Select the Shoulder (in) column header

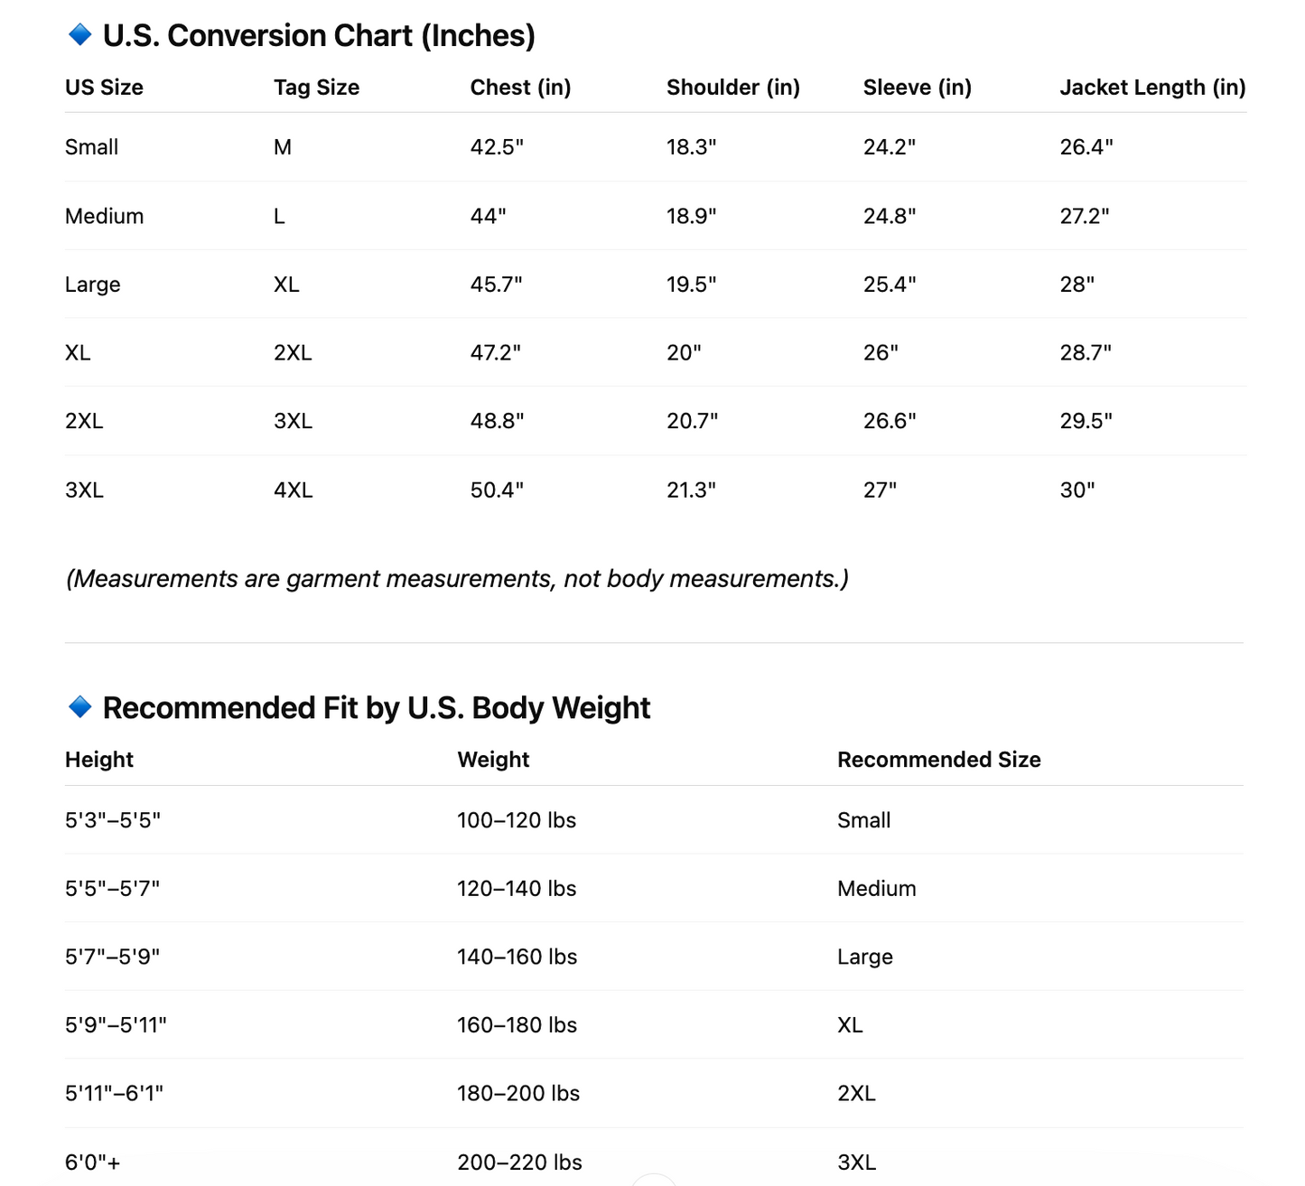(732, 88)
